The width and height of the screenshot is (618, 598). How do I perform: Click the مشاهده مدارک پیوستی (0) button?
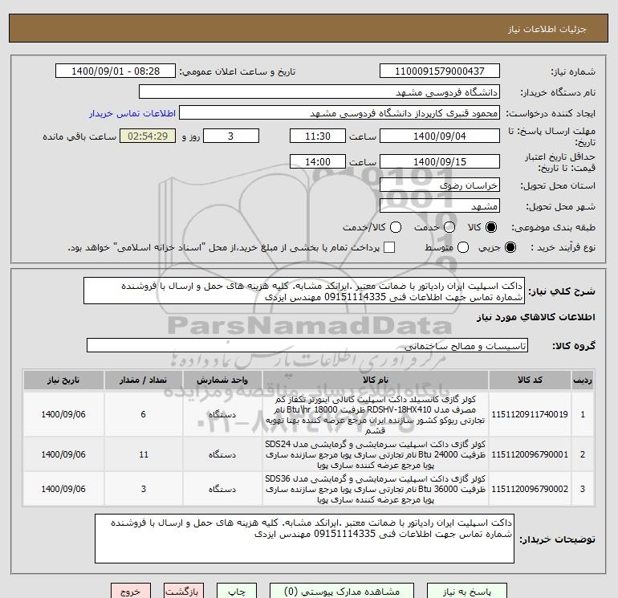tap(342, 591)
